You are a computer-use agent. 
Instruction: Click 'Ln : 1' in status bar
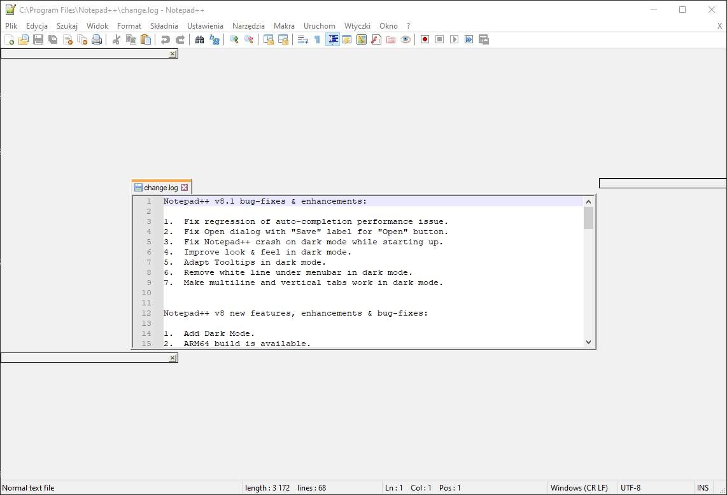pos(393,487)
